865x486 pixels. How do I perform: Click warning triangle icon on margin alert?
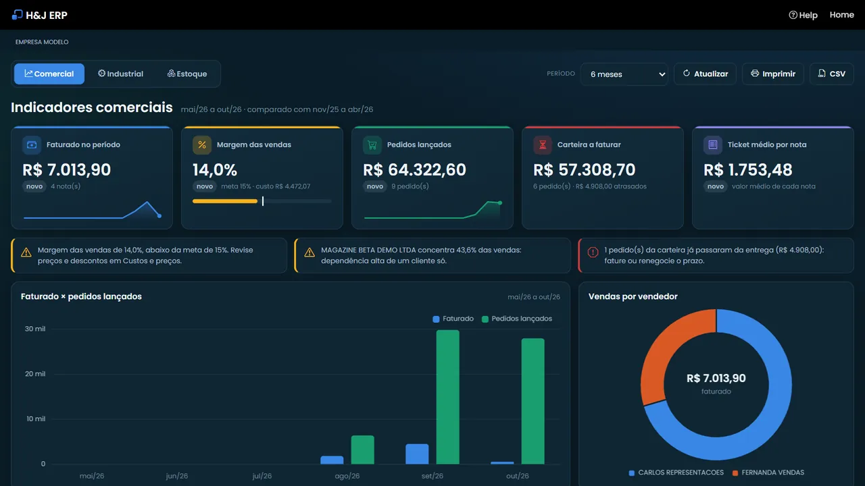26,252
